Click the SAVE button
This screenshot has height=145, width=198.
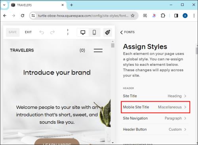pos(13,32)
